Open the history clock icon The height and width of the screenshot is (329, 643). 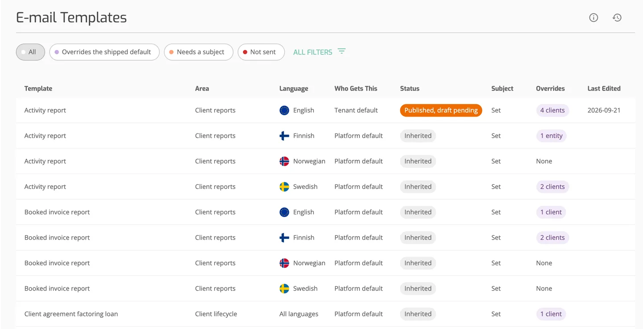pyautogui.click(x=617, y=18)
